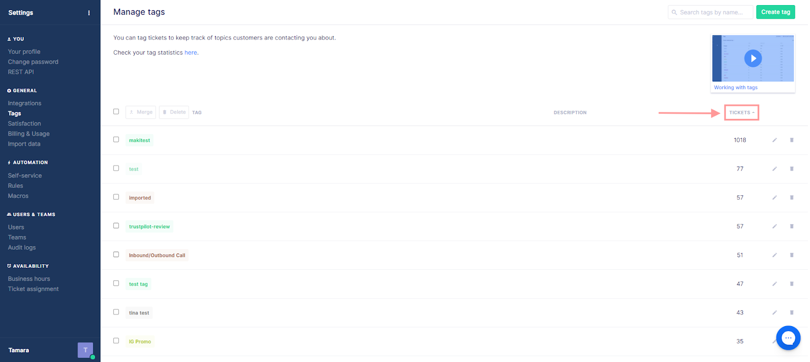Screen dimensions: 810x362
Task: Delete the tag with 77 tickets
Action: click(792, 169)
